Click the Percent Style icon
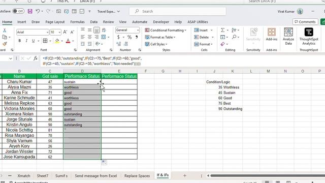This screenshot has height=183, width=325. (129, 37)
